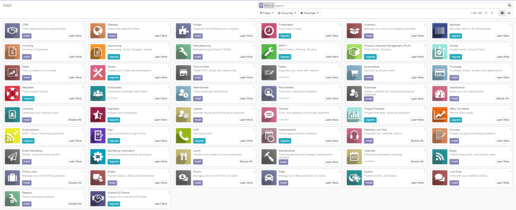The height and width of the screenshot is (210, 516).
Task: Open the Events ticket icon
Action: (354, 178)
